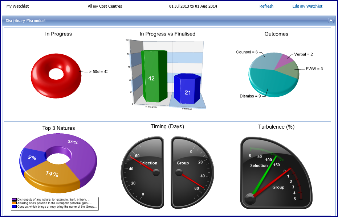Click the FWW = 3 pie label

[x=314, y=69]
